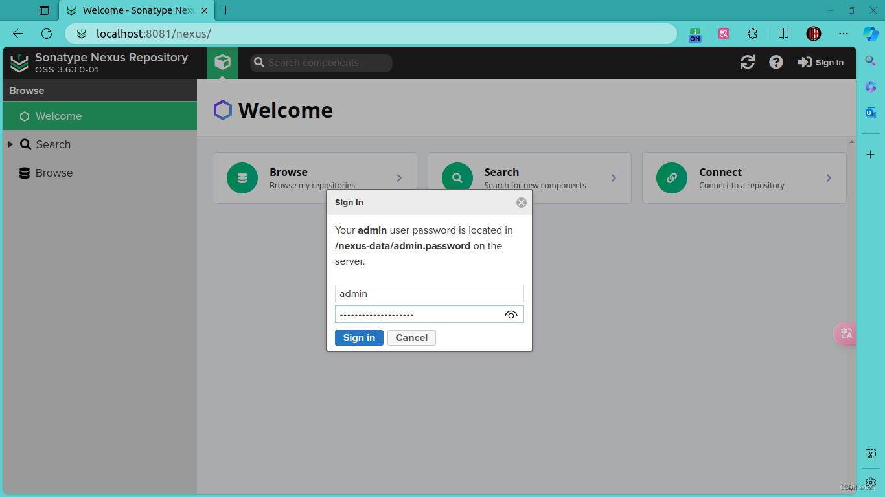
Task: Click the Sonatype Nexus logo icon
Action: coord(19,63)
